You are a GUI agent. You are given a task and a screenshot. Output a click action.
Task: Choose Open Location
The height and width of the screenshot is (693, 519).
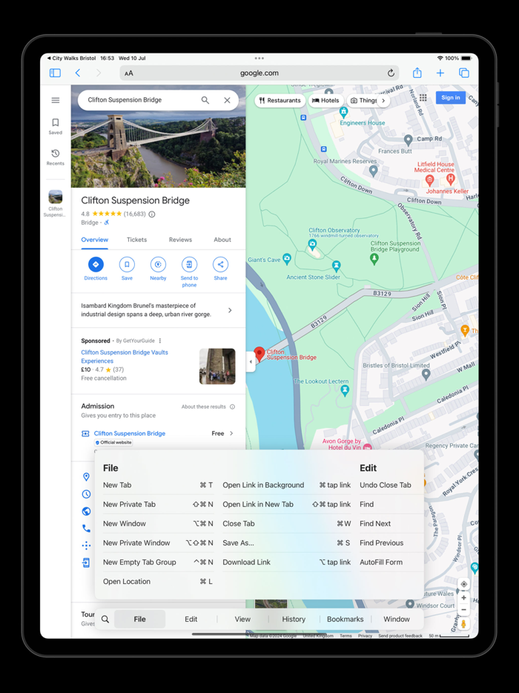point(158,582)
